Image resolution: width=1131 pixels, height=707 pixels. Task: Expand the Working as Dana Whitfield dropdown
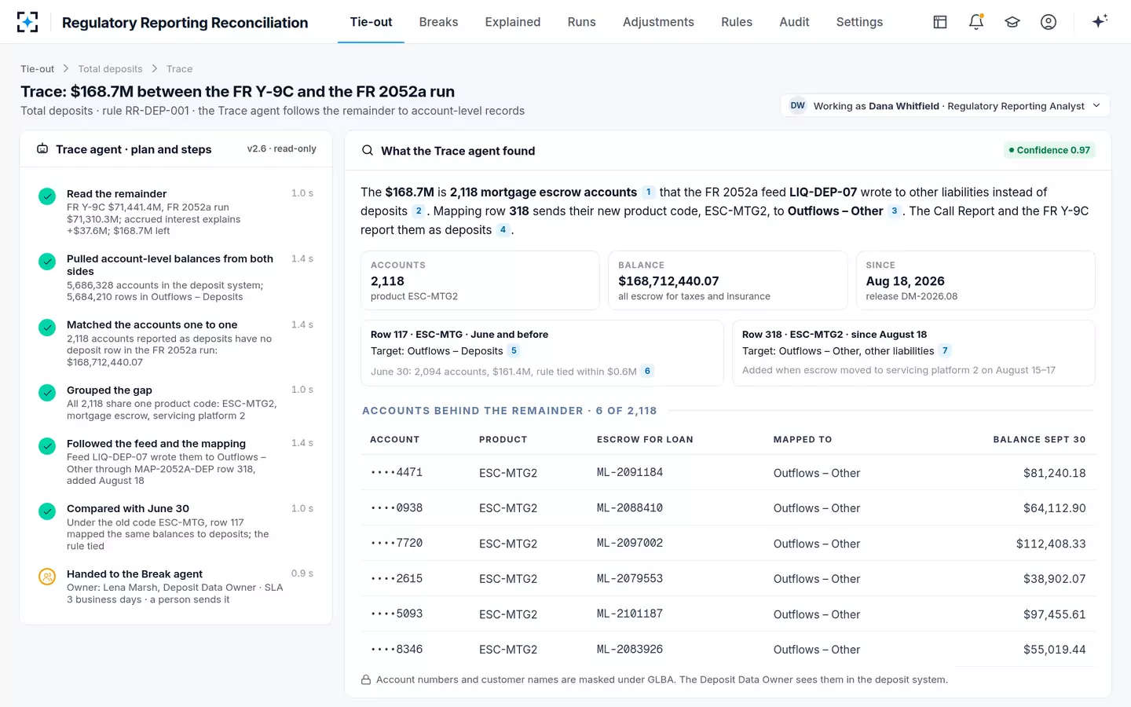click(x=945, y=106)
